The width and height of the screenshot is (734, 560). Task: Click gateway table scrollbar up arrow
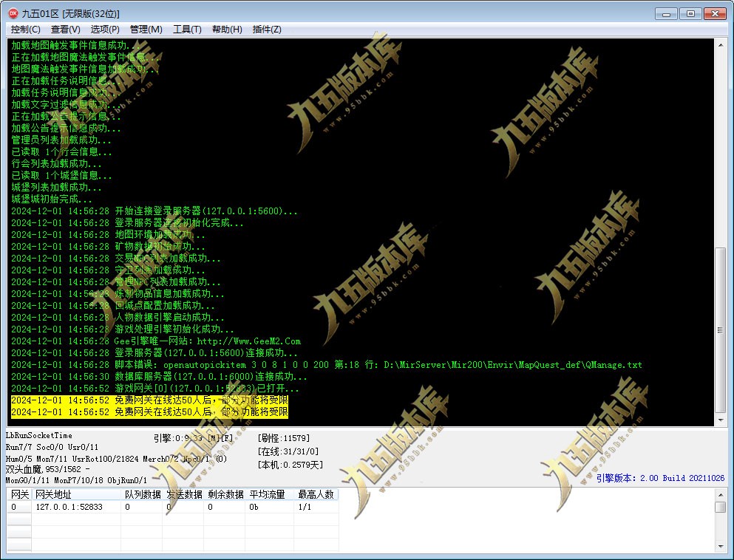coord(721,494)
